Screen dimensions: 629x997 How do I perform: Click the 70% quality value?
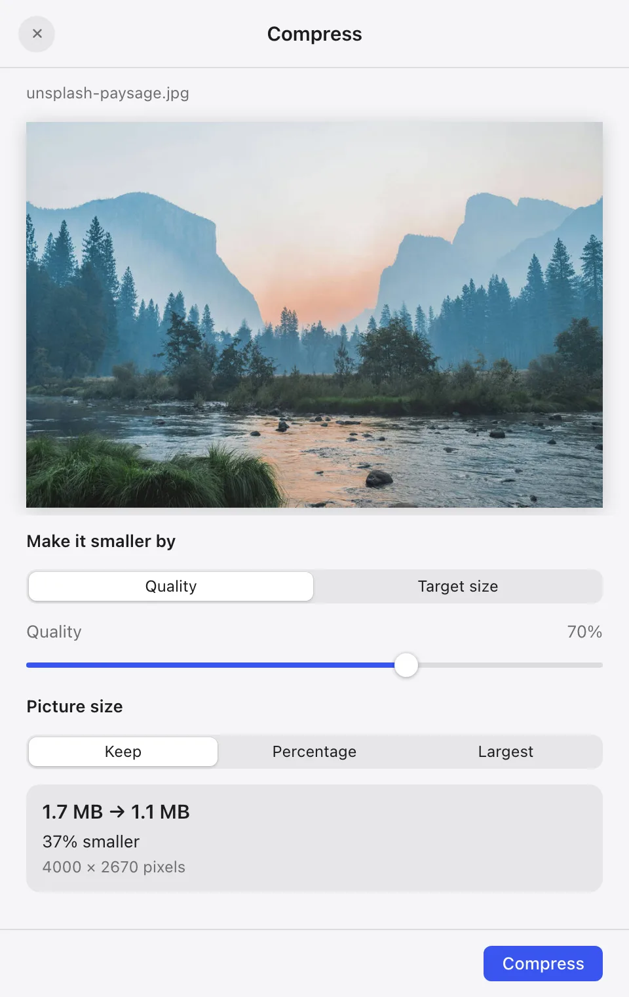[584, 632]
